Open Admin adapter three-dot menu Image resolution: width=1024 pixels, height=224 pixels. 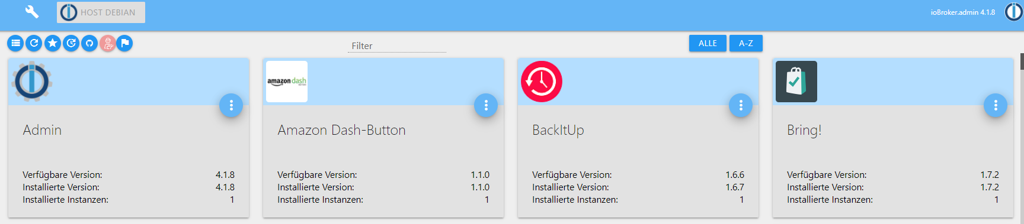pyautogui.click(x=231, y=105)
